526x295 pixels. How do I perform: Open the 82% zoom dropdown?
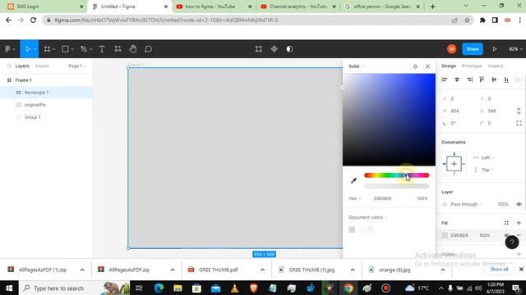coord(515,49)
